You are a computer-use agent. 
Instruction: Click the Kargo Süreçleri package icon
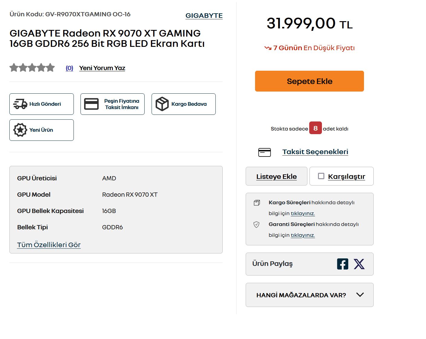click(x=257, y=203)
